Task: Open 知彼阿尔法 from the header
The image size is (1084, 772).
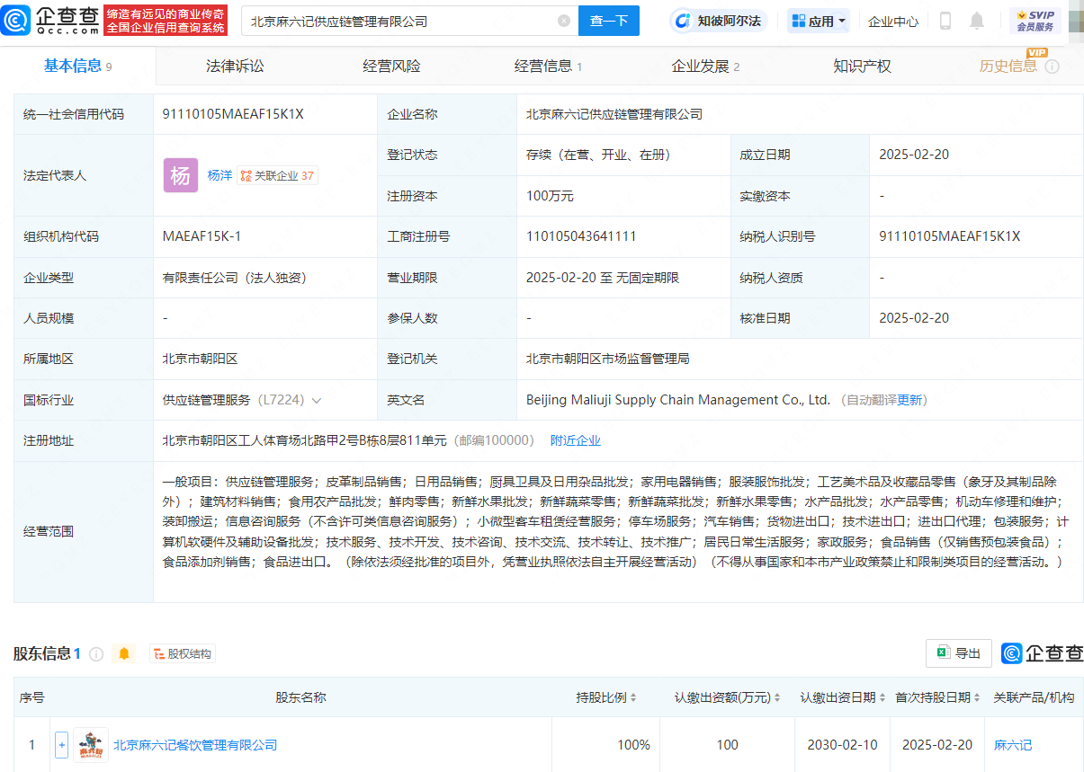Action: [x=715, y=20]
